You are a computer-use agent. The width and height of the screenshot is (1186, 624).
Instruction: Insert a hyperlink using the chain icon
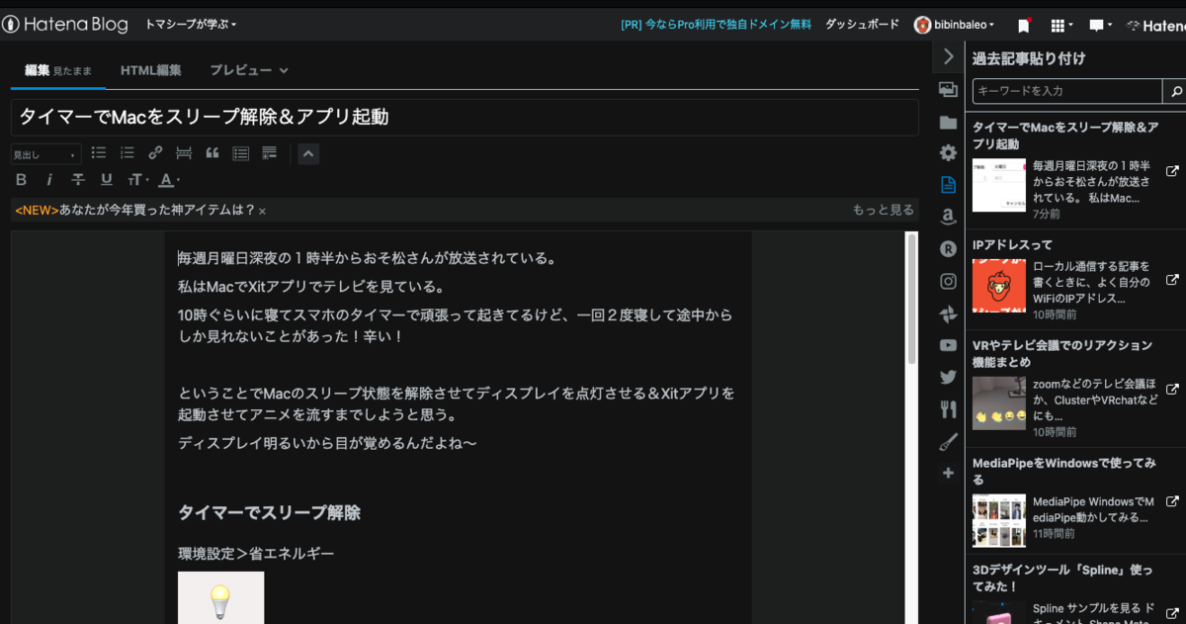coord(155,153)
